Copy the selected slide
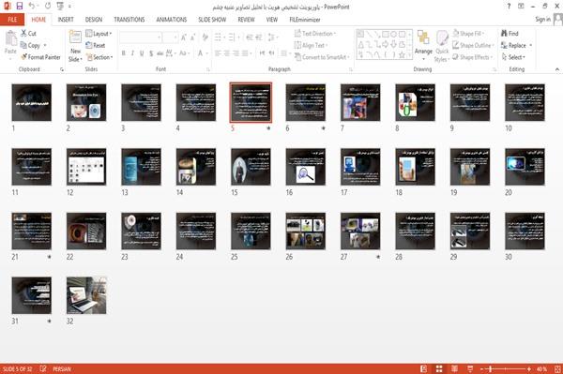This screenshot has height=374, width=563. point(30,45)
